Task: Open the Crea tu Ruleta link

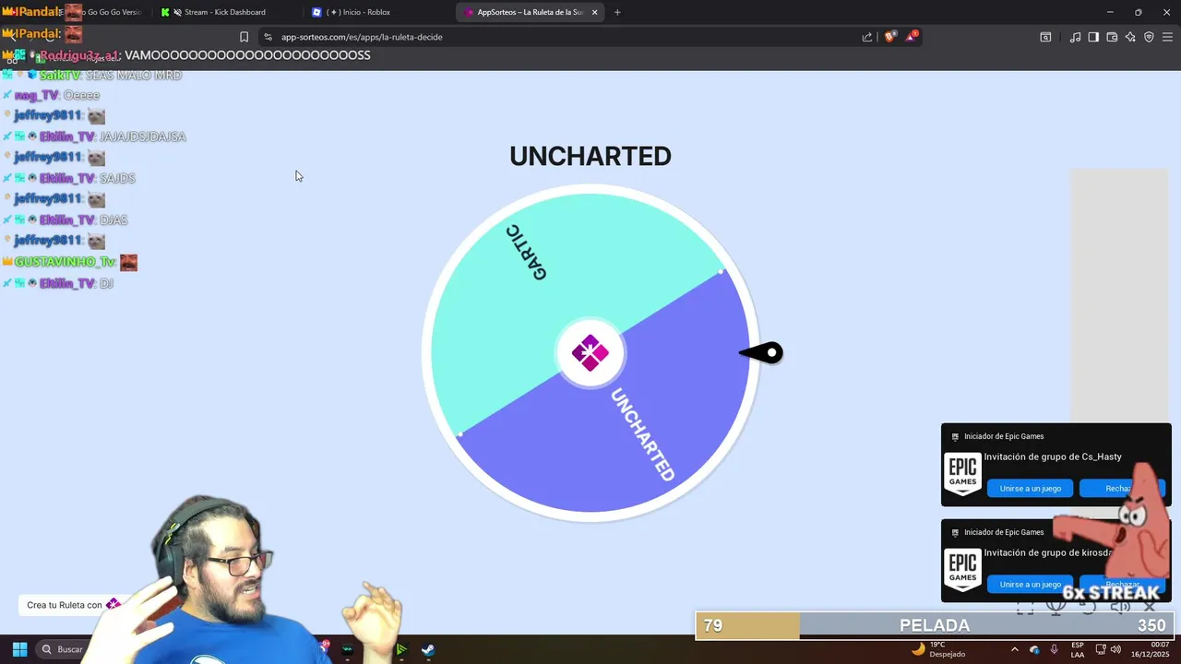Action: (x=74, y=605)
